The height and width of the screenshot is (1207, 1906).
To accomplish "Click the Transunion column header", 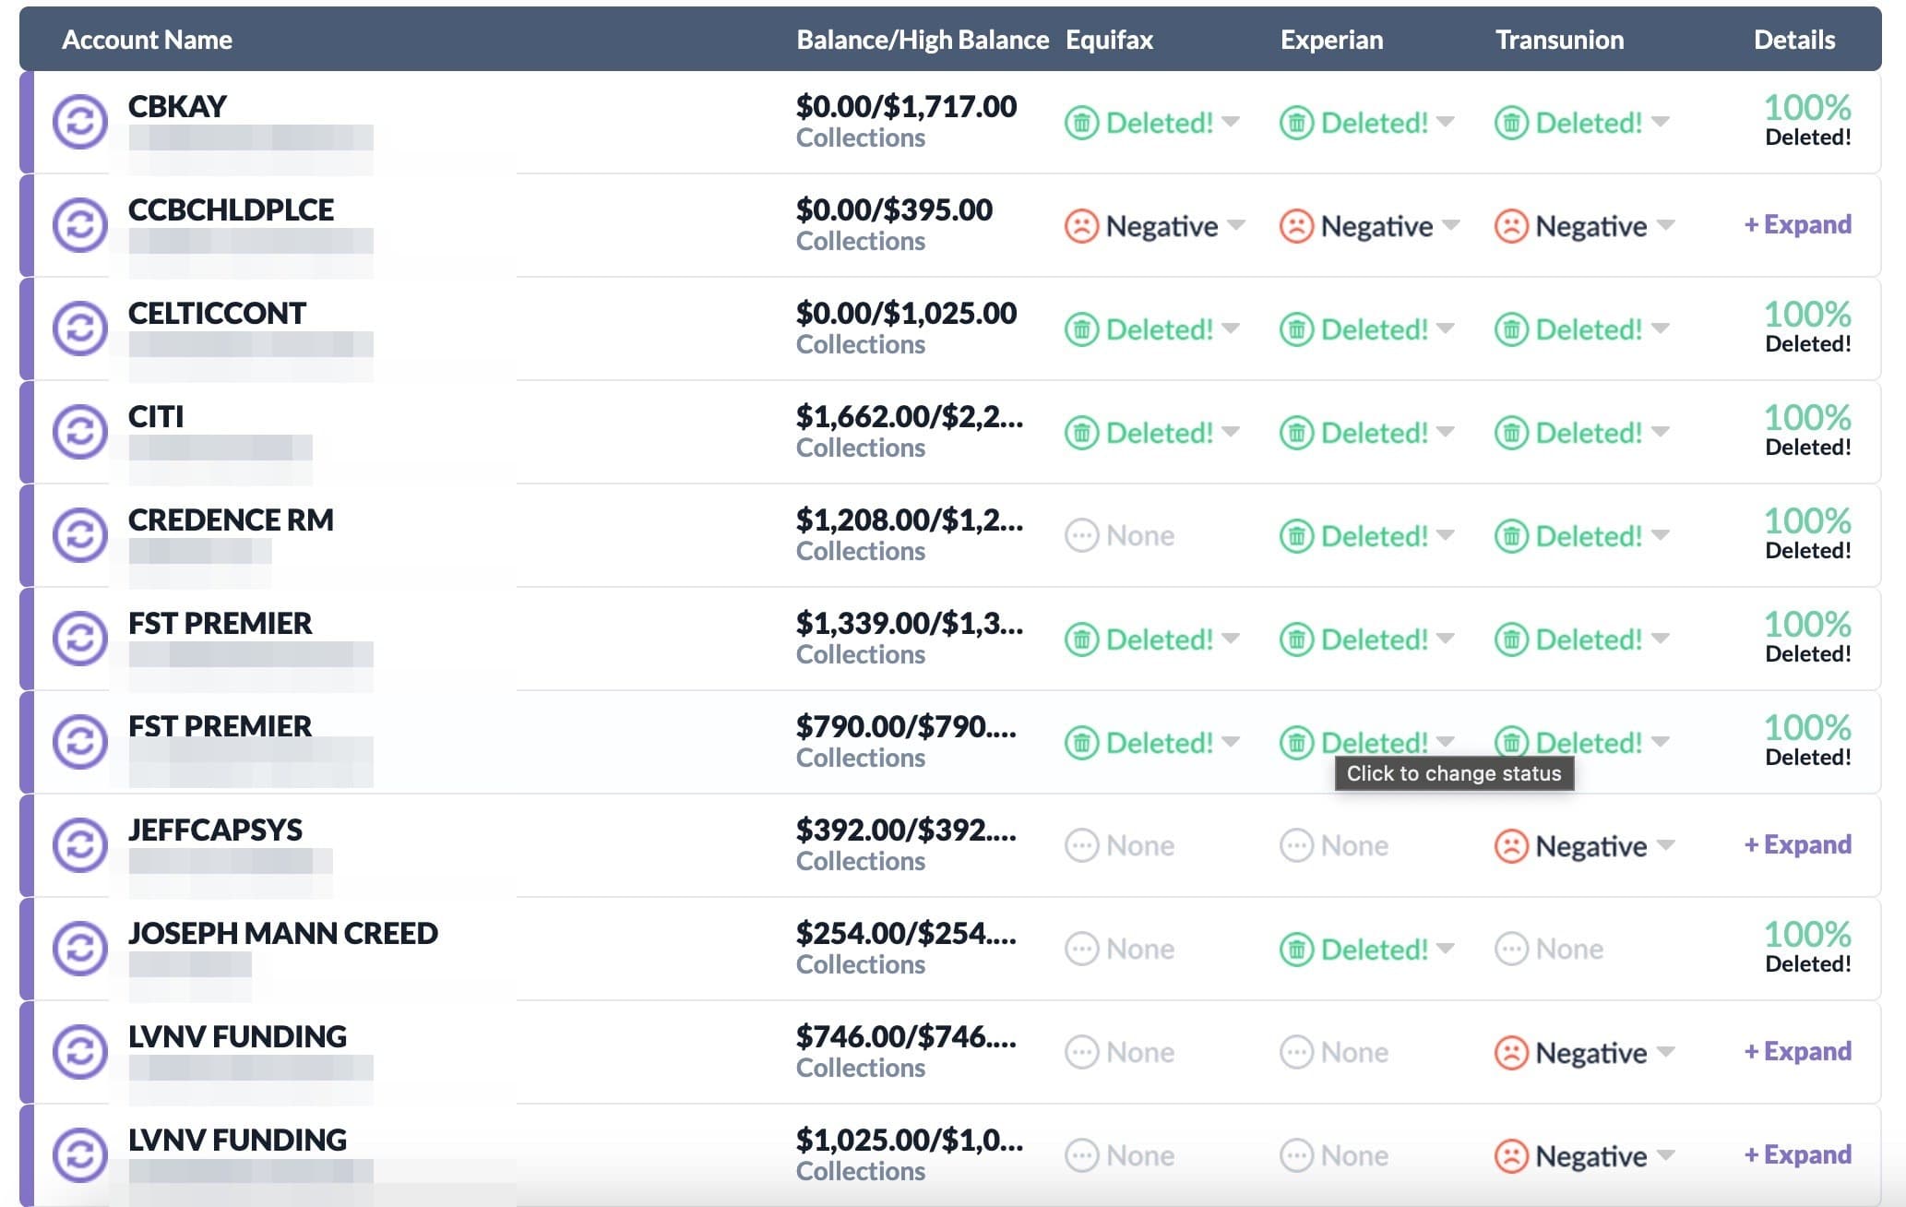I will click(1559, 40).
